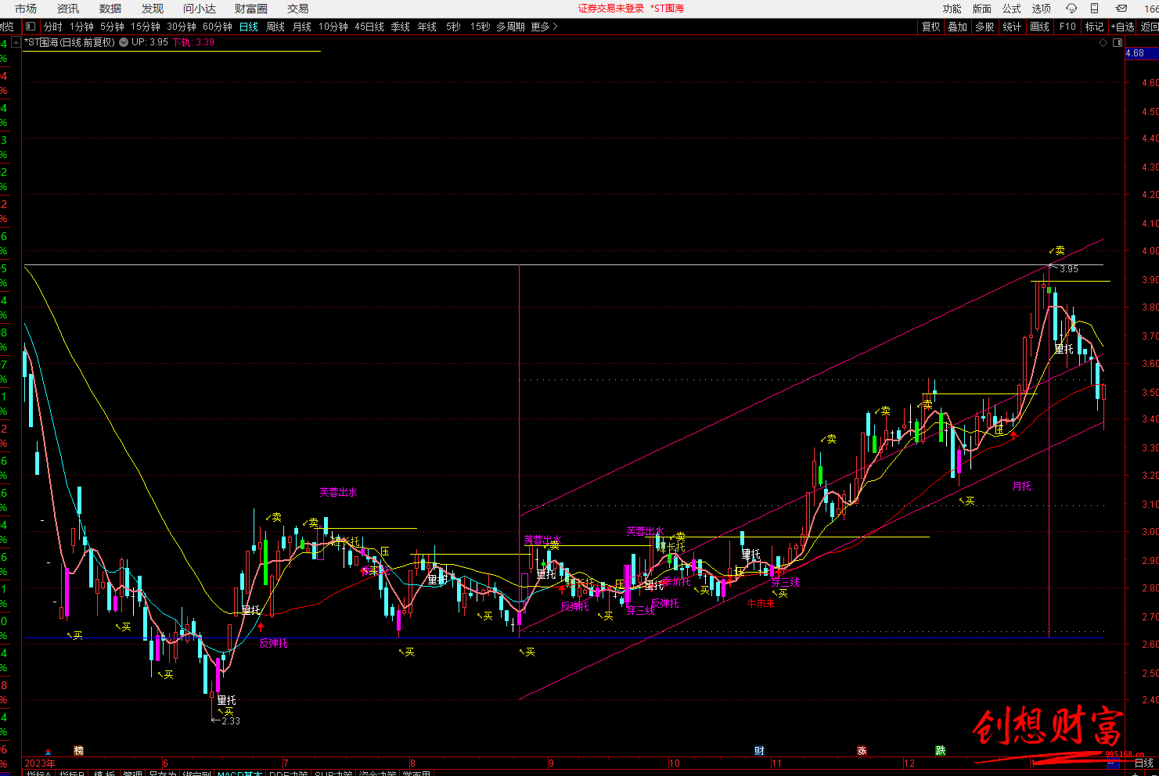Switch to 45日线 period

pyautogui.click(x=369, y=27)
